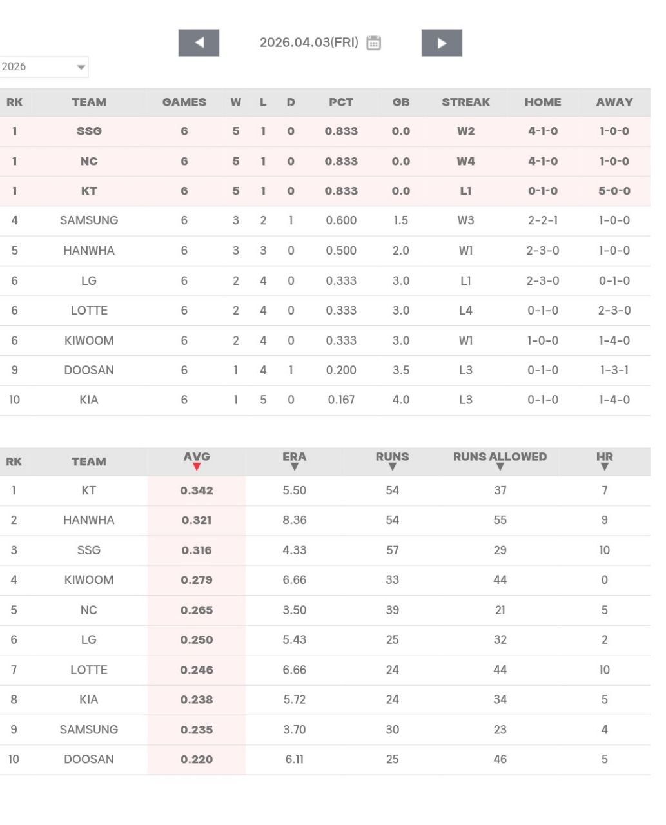Click the AWAY column header
This screenshot has width=666, height=825.
coord(614,102)
